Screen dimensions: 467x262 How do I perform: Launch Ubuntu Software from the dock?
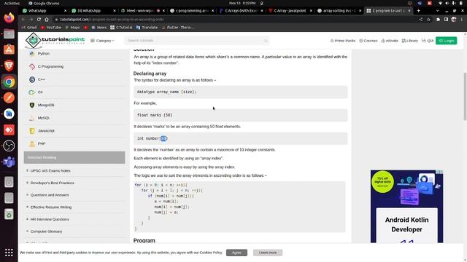9,49
